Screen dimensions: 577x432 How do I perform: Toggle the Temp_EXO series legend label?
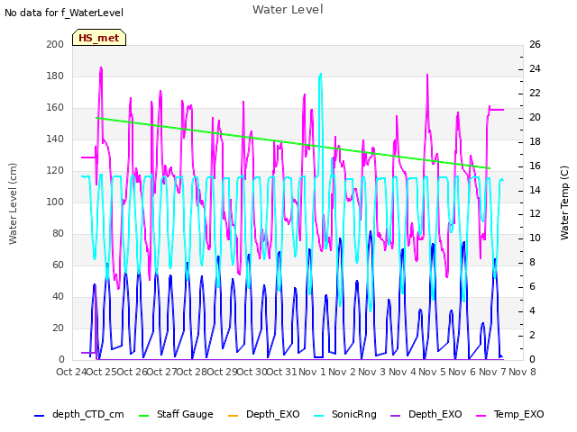[519, 414]
